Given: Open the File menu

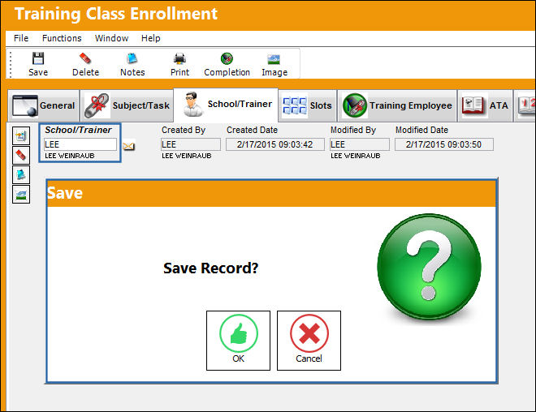Looking at the screenshot, I should pos(21,38).
